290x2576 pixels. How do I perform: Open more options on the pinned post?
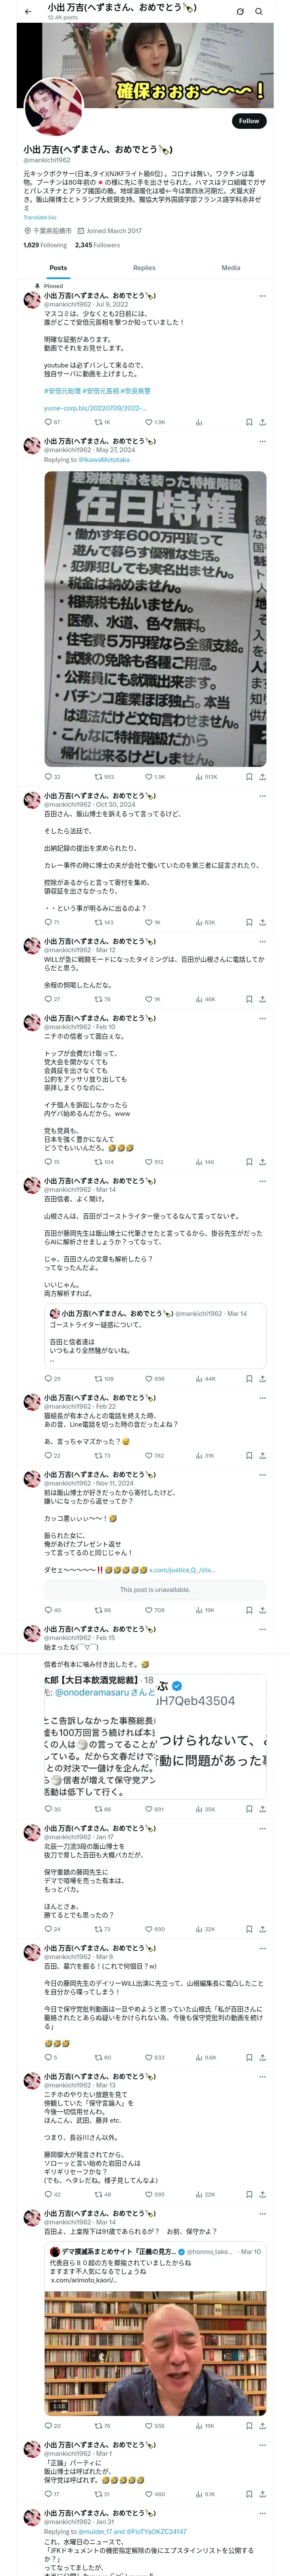(263, 296)
